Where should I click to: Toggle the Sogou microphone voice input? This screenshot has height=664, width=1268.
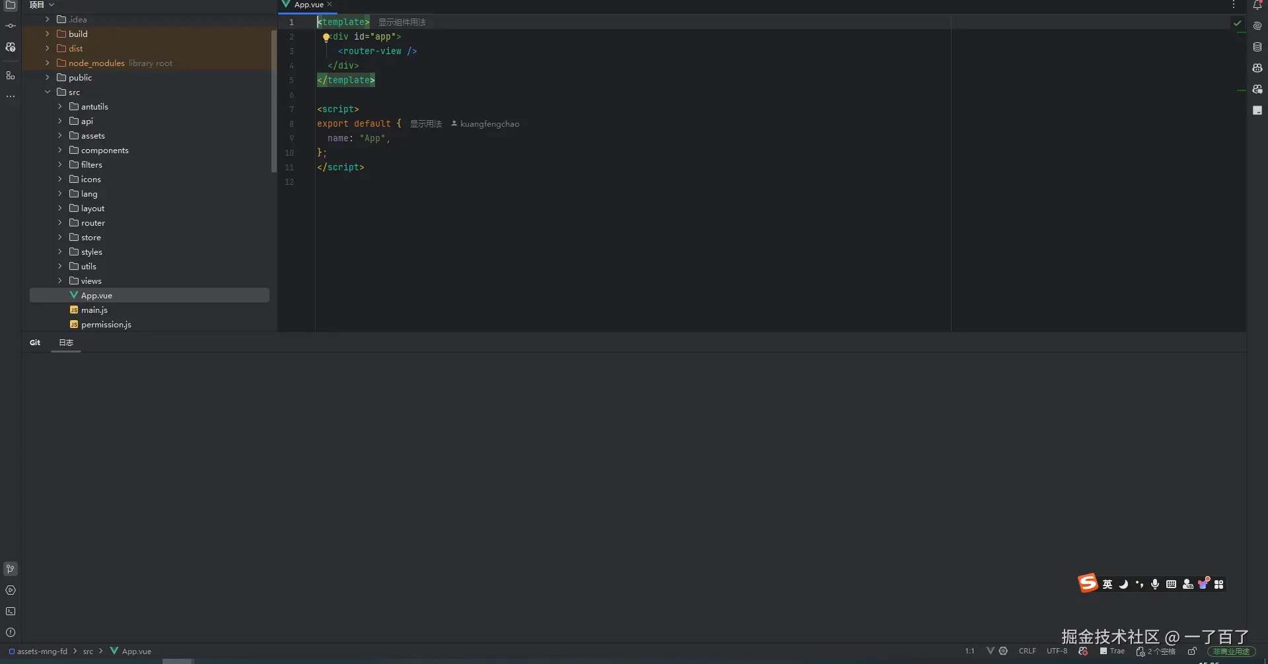(x=1154, y=584)
